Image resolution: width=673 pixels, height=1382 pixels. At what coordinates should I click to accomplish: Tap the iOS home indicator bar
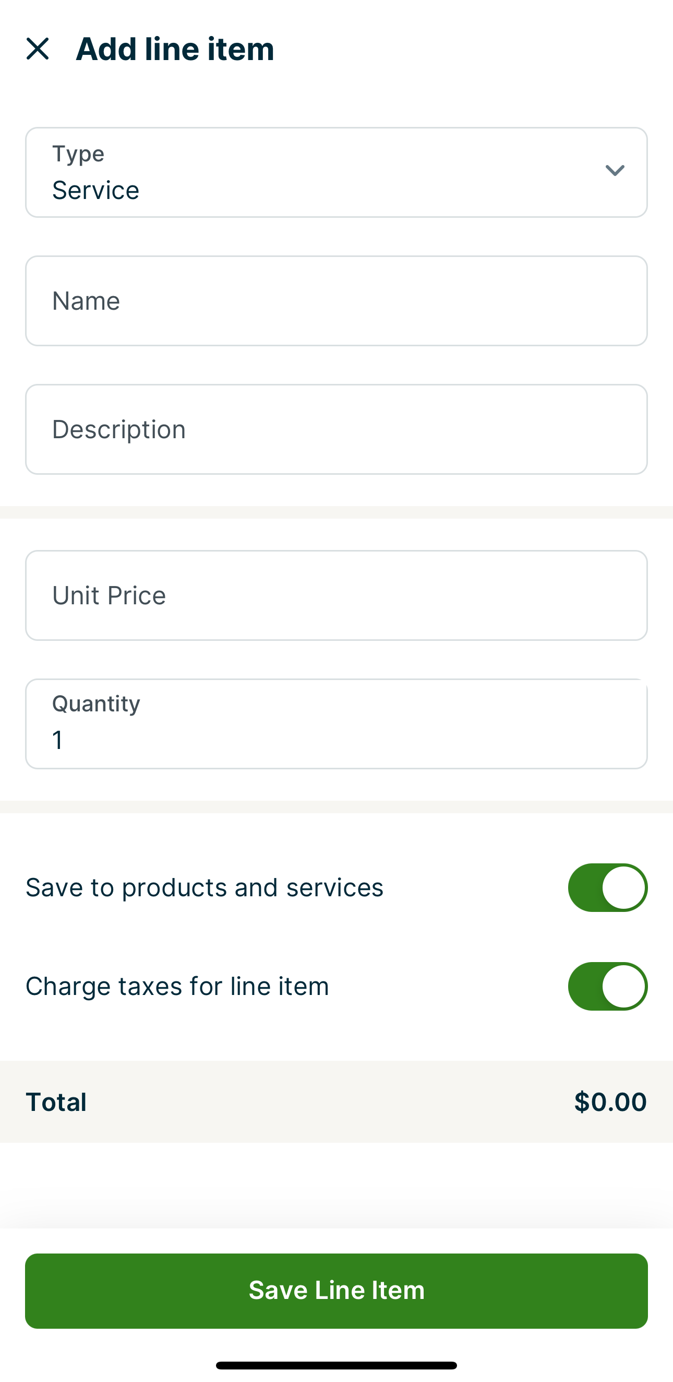[336, 1365]
